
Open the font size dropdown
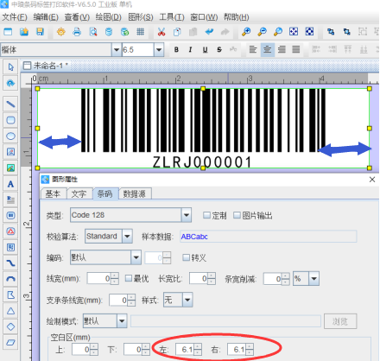(159, 50)
